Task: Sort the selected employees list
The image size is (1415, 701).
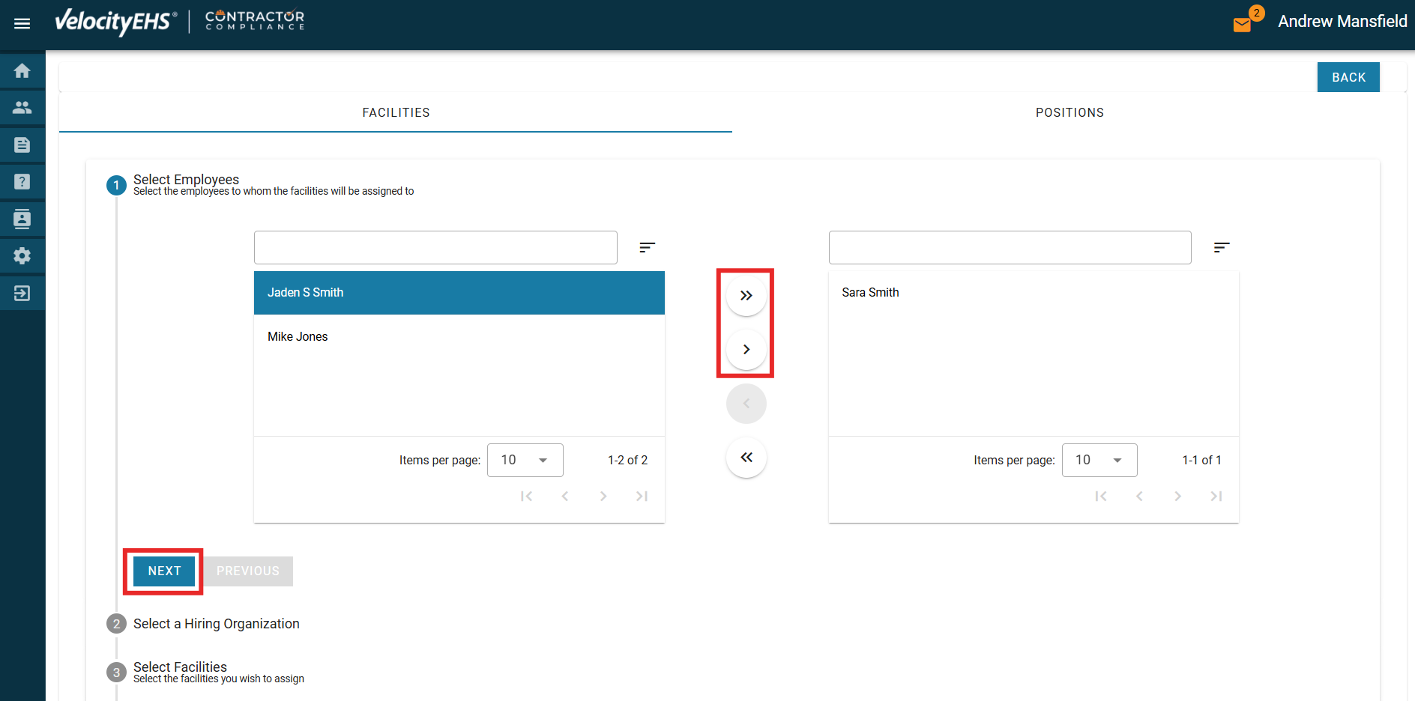Action: [1221, 248]
